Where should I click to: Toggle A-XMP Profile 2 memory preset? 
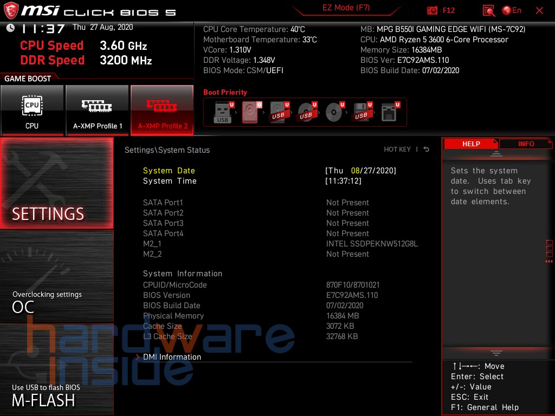162,110
